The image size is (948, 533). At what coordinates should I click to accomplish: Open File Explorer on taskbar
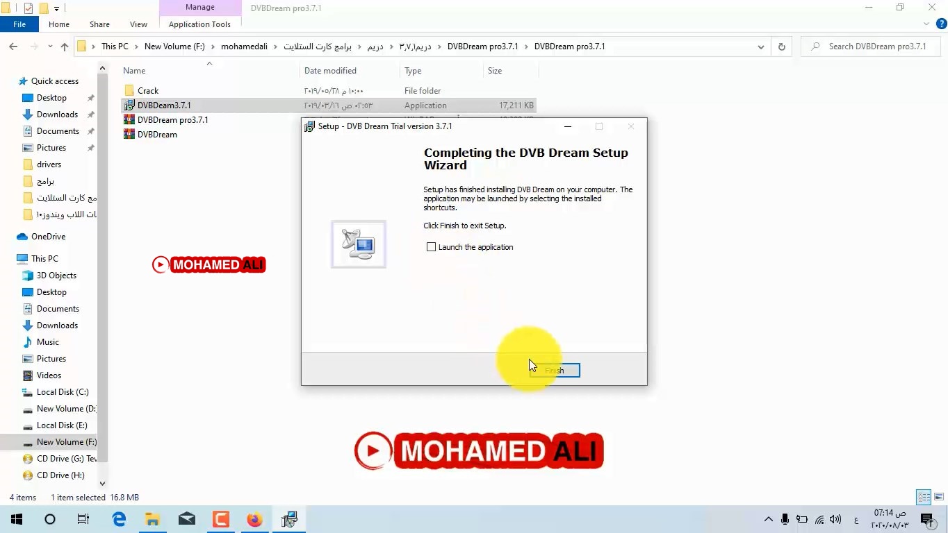(x=152, y=519)
